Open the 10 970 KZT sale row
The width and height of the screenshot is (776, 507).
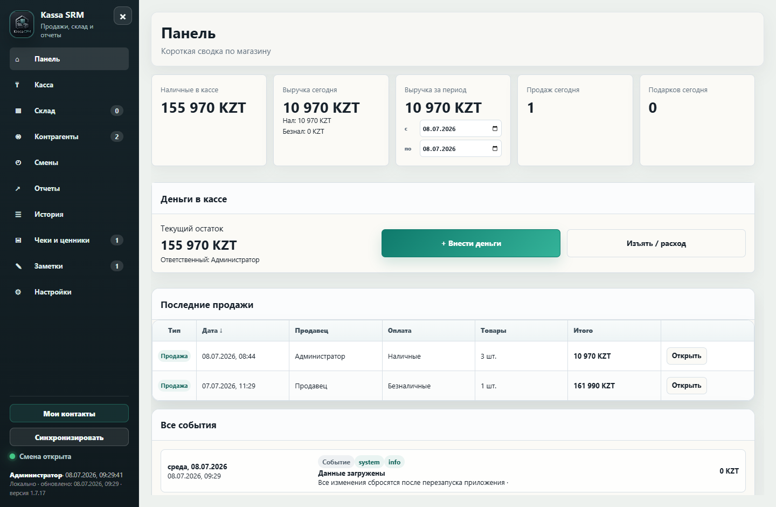click(687, 356)
